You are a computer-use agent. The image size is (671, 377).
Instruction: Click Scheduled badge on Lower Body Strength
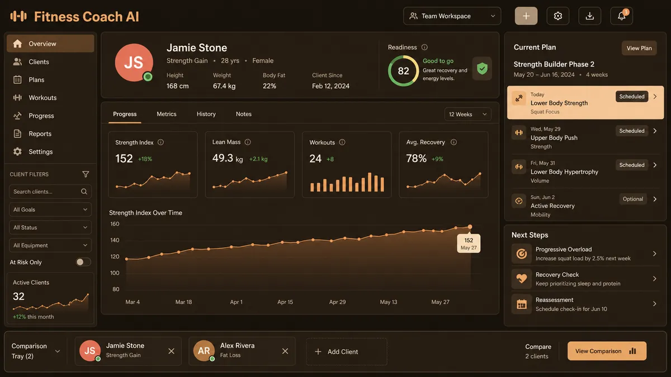pos(632,97)
